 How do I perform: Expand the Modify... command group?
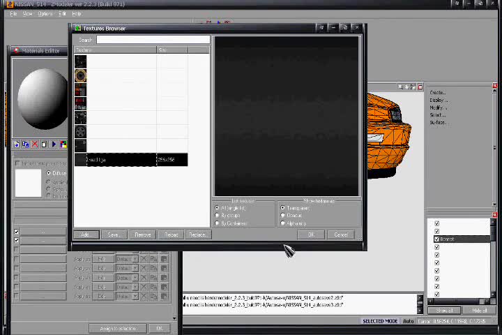(x=438, y=107)
